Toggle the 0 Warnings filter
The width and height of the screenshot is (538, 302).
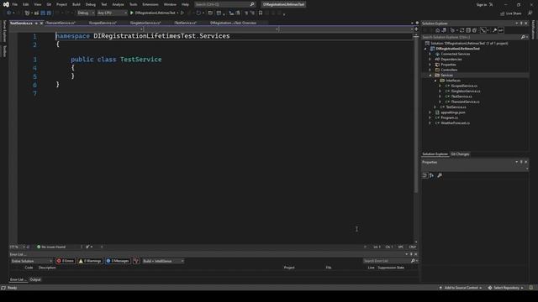coord(90,261)
